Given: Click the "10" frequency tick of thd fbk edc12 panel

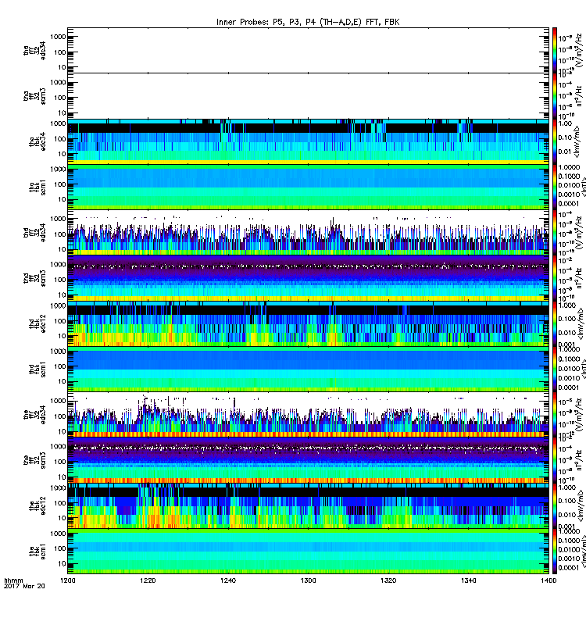Looking at the screenshot, I should (x=62, y=336).
